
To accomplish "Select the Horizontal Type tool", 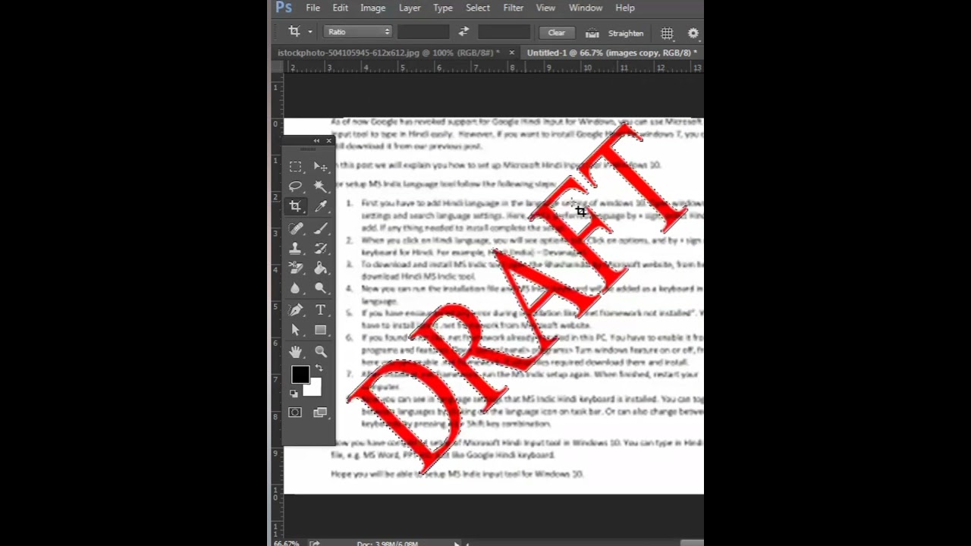I will coord(321,310).
